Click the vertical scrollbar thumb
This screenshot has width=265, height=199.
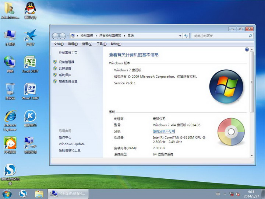[252, 82]
